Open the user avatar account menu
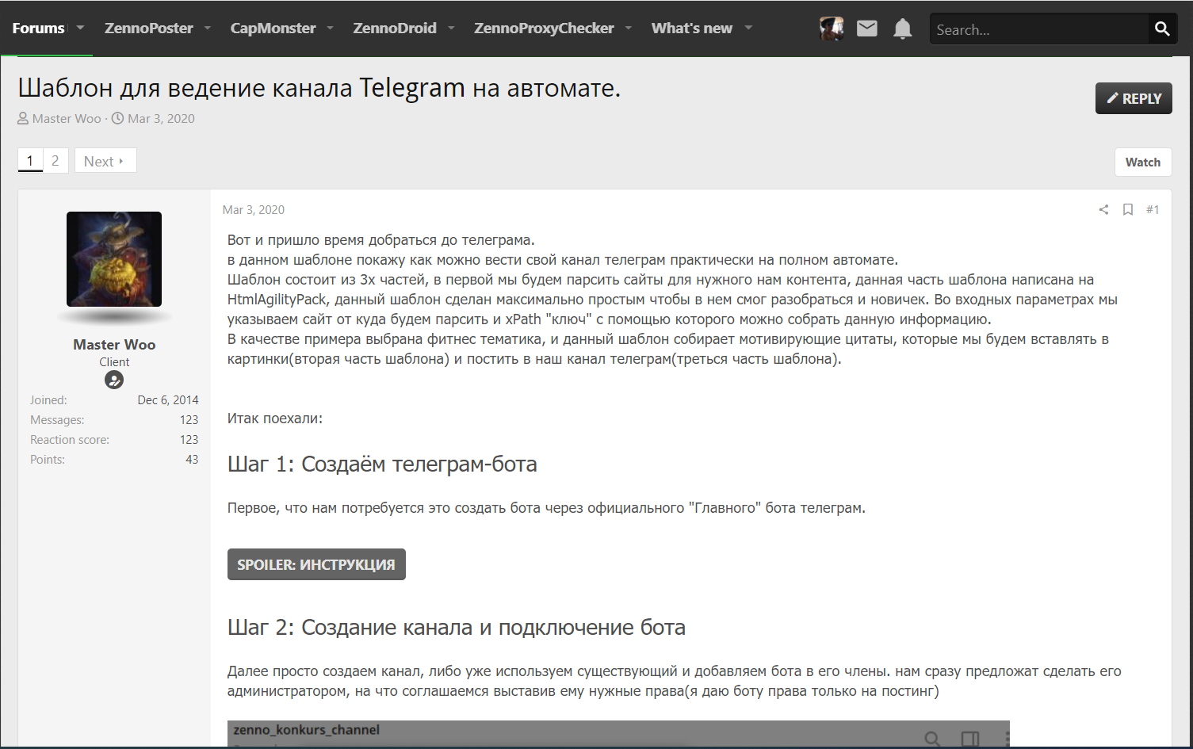Screen dimensions: 1193x749 pos(831,29)
